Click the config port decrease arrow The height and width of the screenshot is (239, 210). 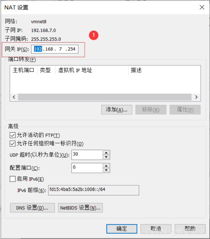pos(106,170)
